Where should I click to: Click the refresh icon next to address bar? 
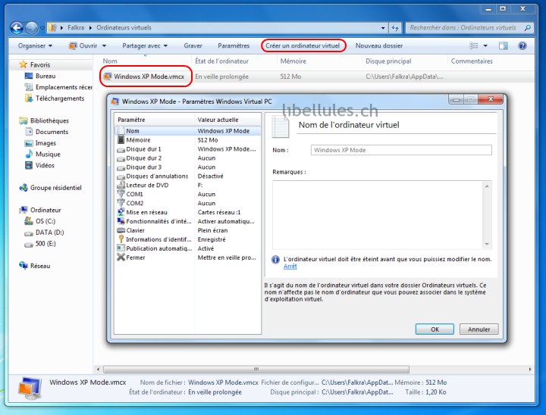click(395, 28)
